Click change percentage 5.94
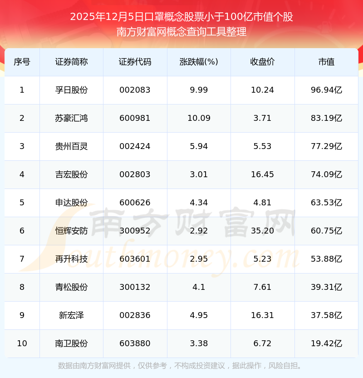 point(199,146)
